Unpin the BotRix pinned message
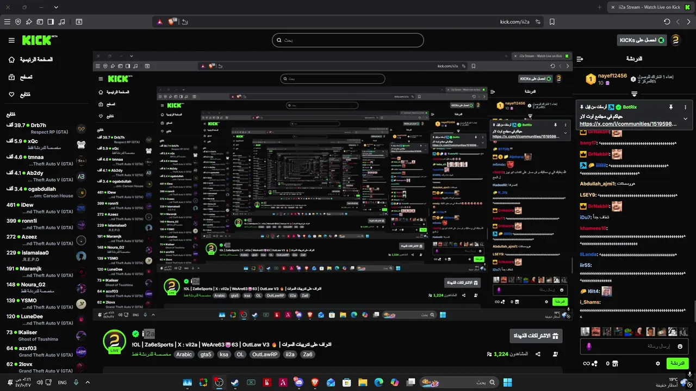 point(671,107)
